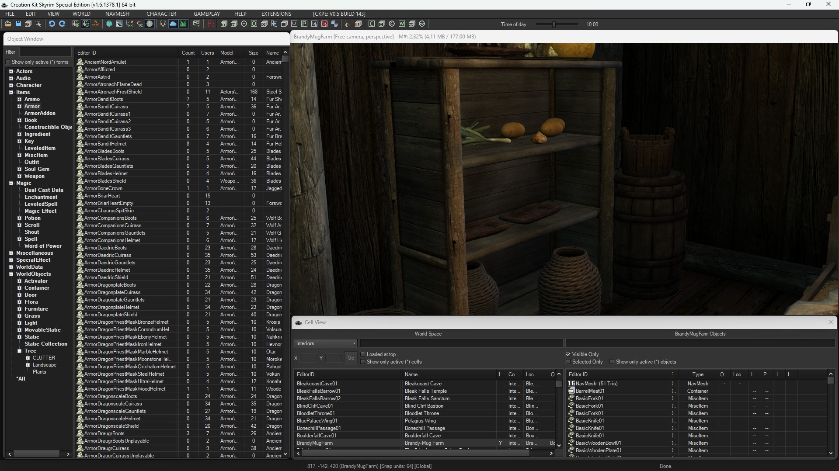The width and height of the screenshot is (839, 471).
Task: Toggle the grass display icon
Action: [x=183, y=24]
